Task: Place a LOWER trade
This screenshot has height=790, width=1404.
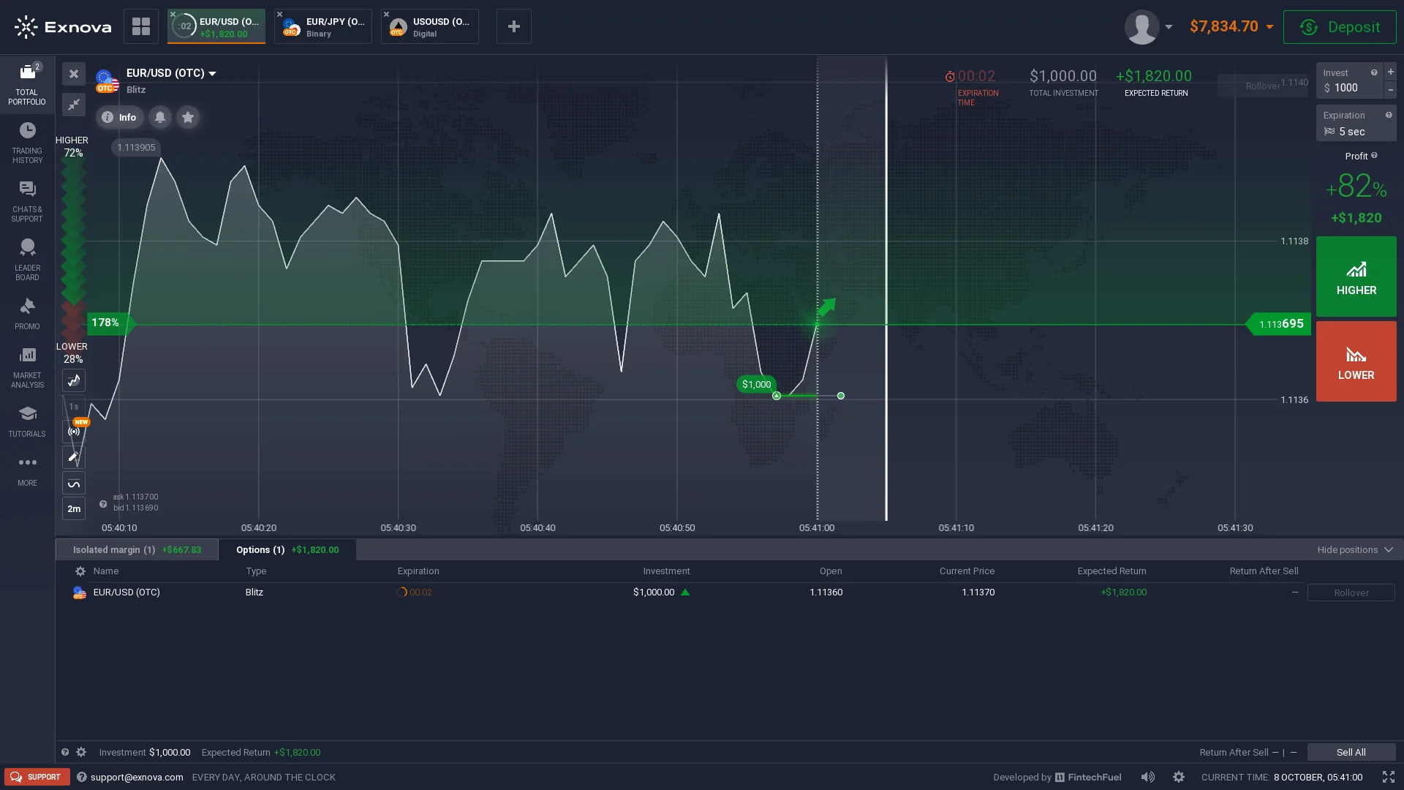Action: (x=1356, y=361)
